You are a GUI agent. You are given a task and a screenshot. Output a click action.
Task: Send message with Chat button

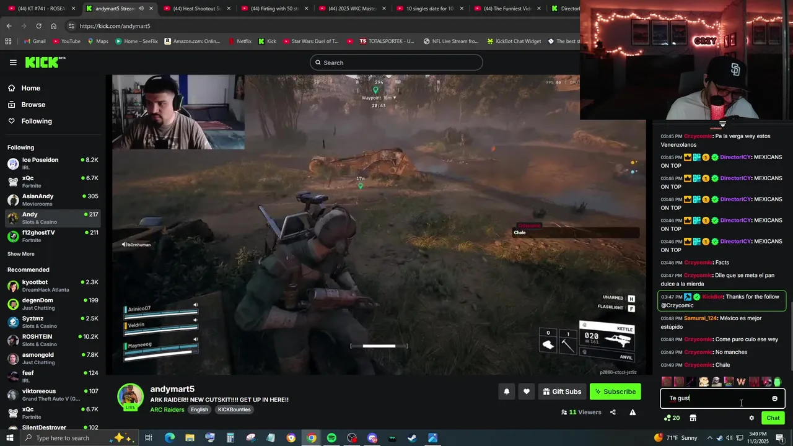[773, 418]
